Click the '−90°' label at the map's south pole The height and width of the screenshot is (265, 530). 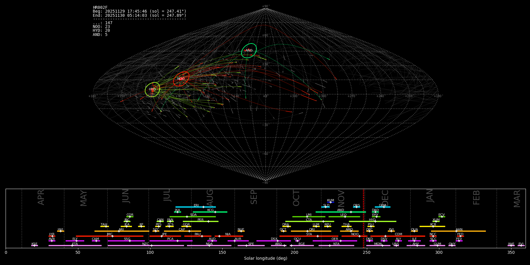click(x=266, y=183)
